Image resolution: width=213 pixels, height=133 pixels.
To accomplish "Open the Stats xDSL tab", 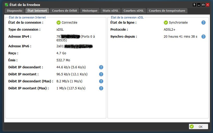I will [110, 11].
